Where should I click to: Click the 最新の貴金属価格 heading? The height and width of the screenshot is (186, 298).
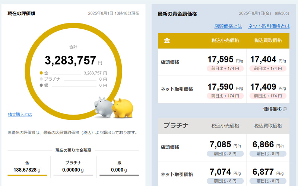(x=177, y=14)
